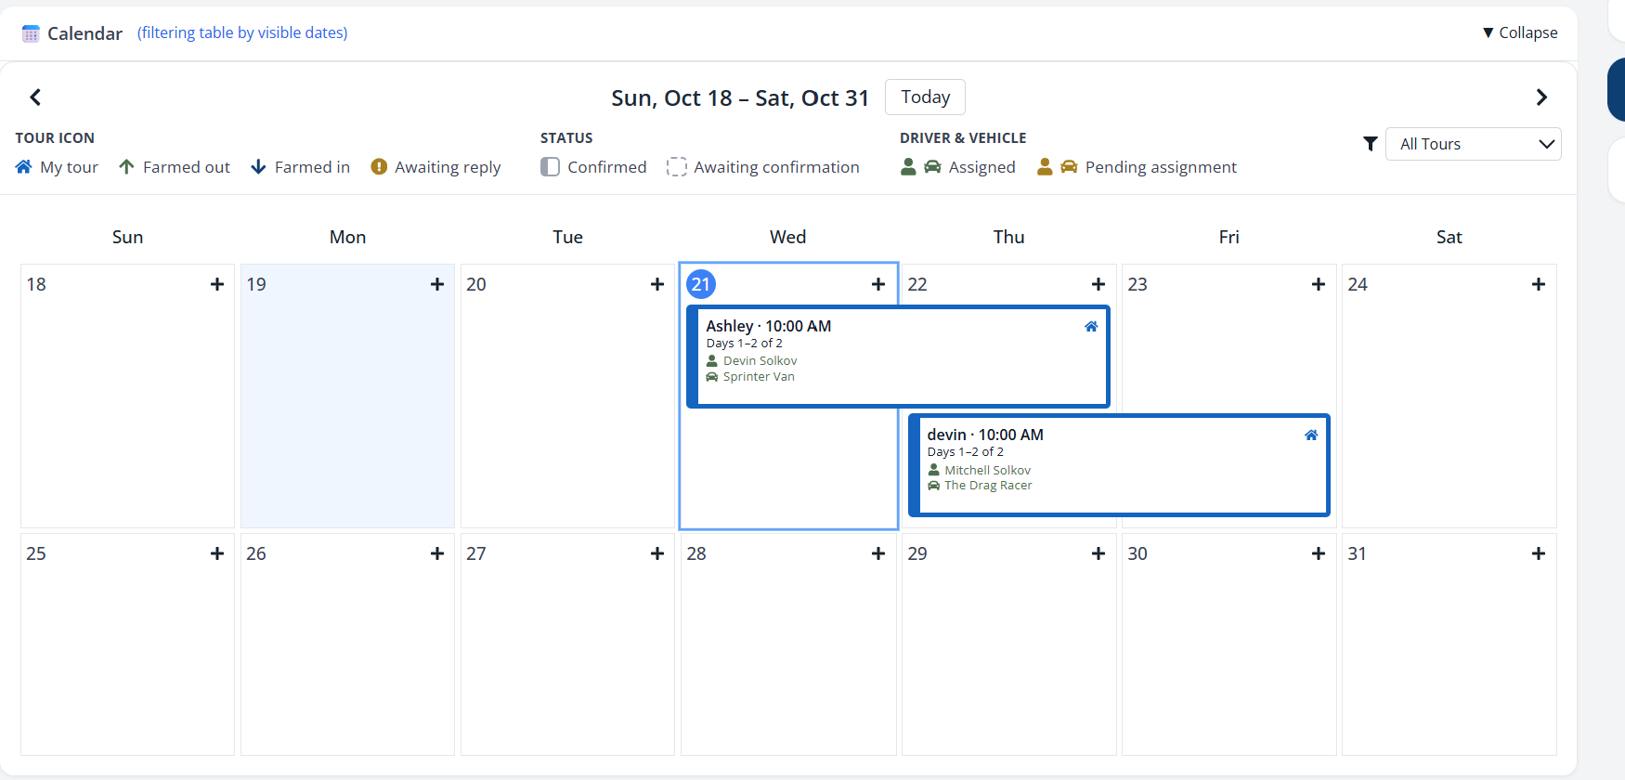Select the date number 19

(x=256, y=284)
